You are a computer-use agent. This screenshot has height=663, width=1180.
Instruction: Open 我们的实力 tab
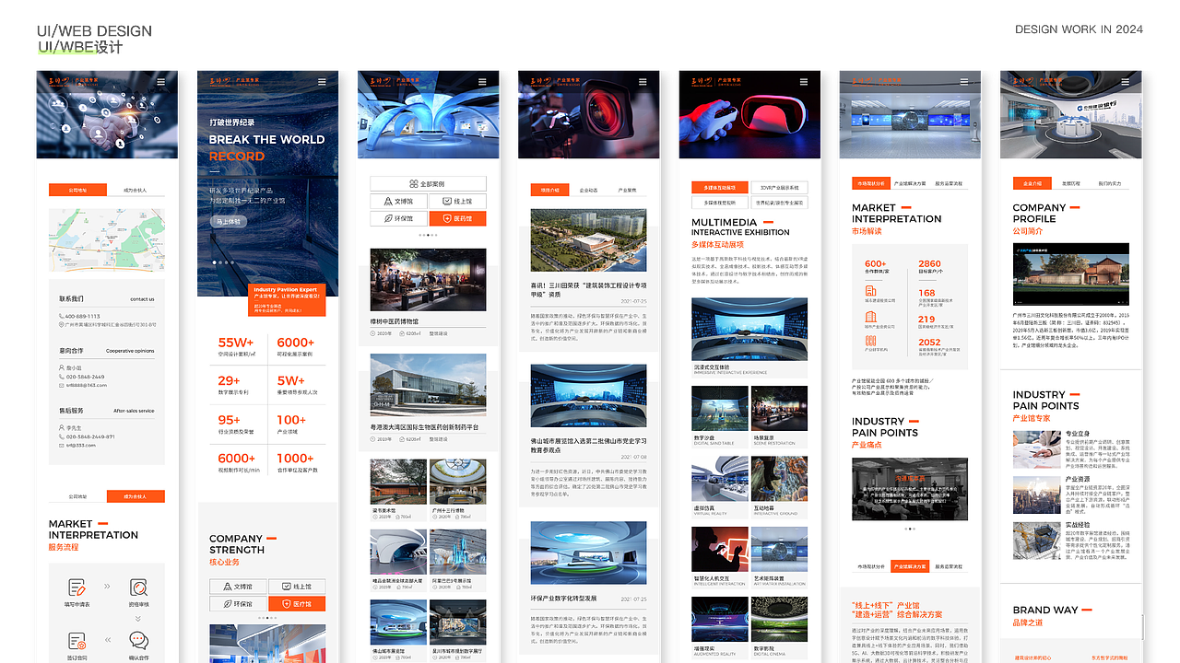point(1109,183)
